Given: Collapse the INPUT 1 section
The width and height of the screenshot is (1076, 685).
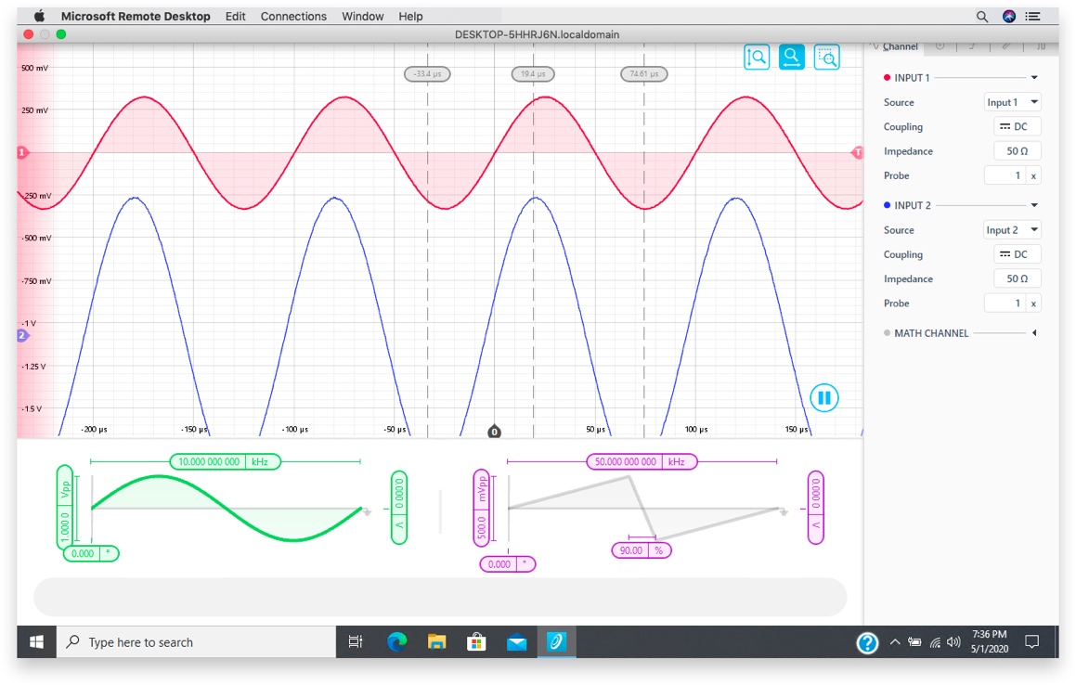Looking at the screenshot, I should 1034,78.
